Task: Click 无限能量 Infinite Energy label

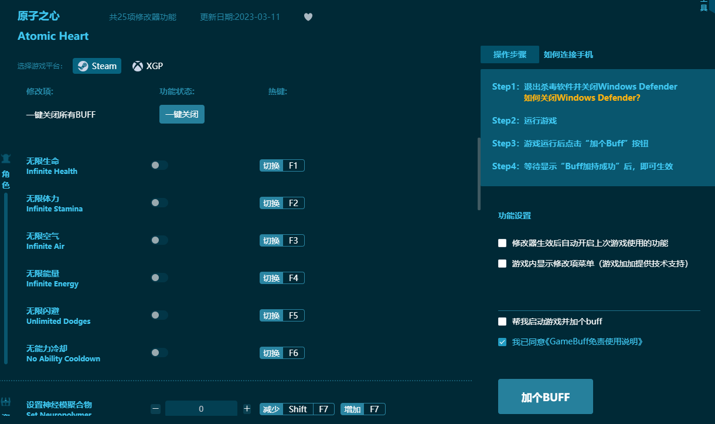Action: (52, 278)
